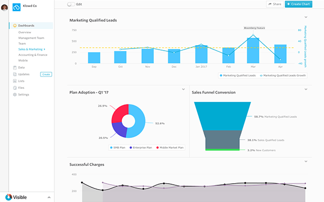The image size is (324, 202).
Task: Click the Updates document icon
Action: tap(15, 74)
